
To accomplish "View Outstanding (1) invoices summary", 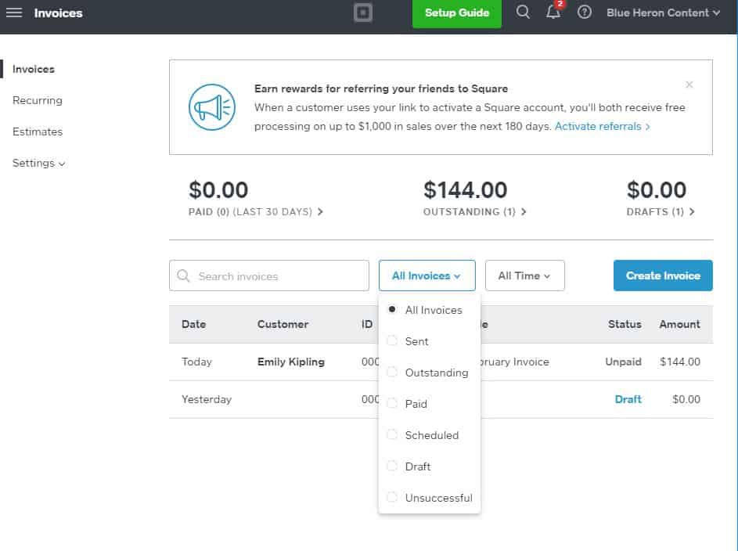I will pyautogui.click(x=474, y=212).
